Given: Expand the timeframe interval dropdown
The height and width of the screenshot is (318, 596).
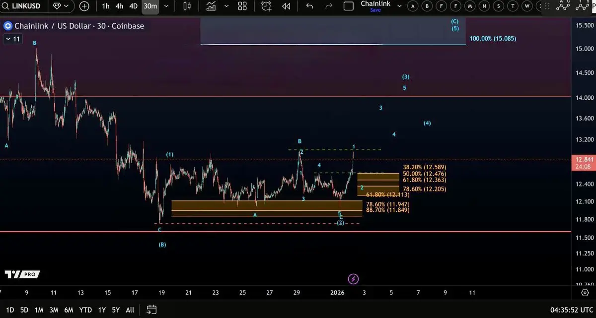Looking at the screenshot, I should pyautogui.click(x=166, y=6).
